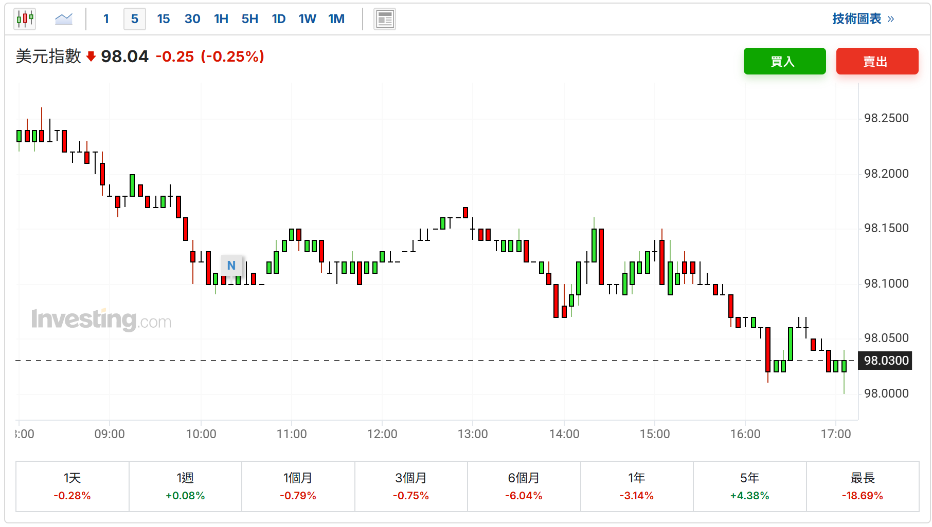932x527 pixels.
Task: Select the 15 minute interval
Action: point(164,19)
